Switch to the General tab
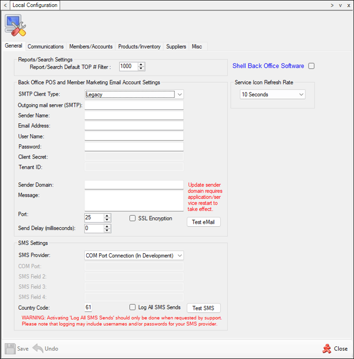This screenshot has height=359, width=354. 14,46
